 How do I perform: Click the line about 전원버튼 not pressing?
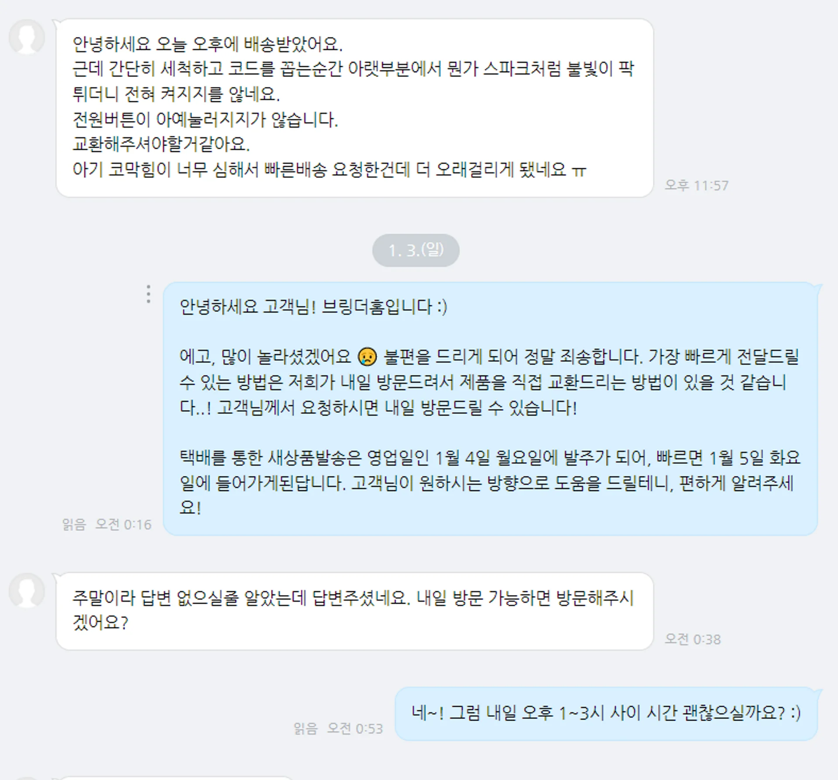[x=205, y=119]
